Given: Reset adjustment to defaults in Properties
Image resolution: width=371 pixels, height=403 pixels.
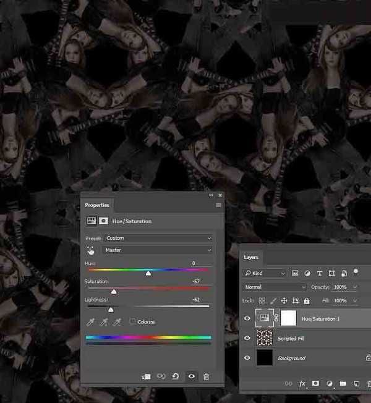Looking at the screenshot, I should pyautogui.click(x=176, y=376).
